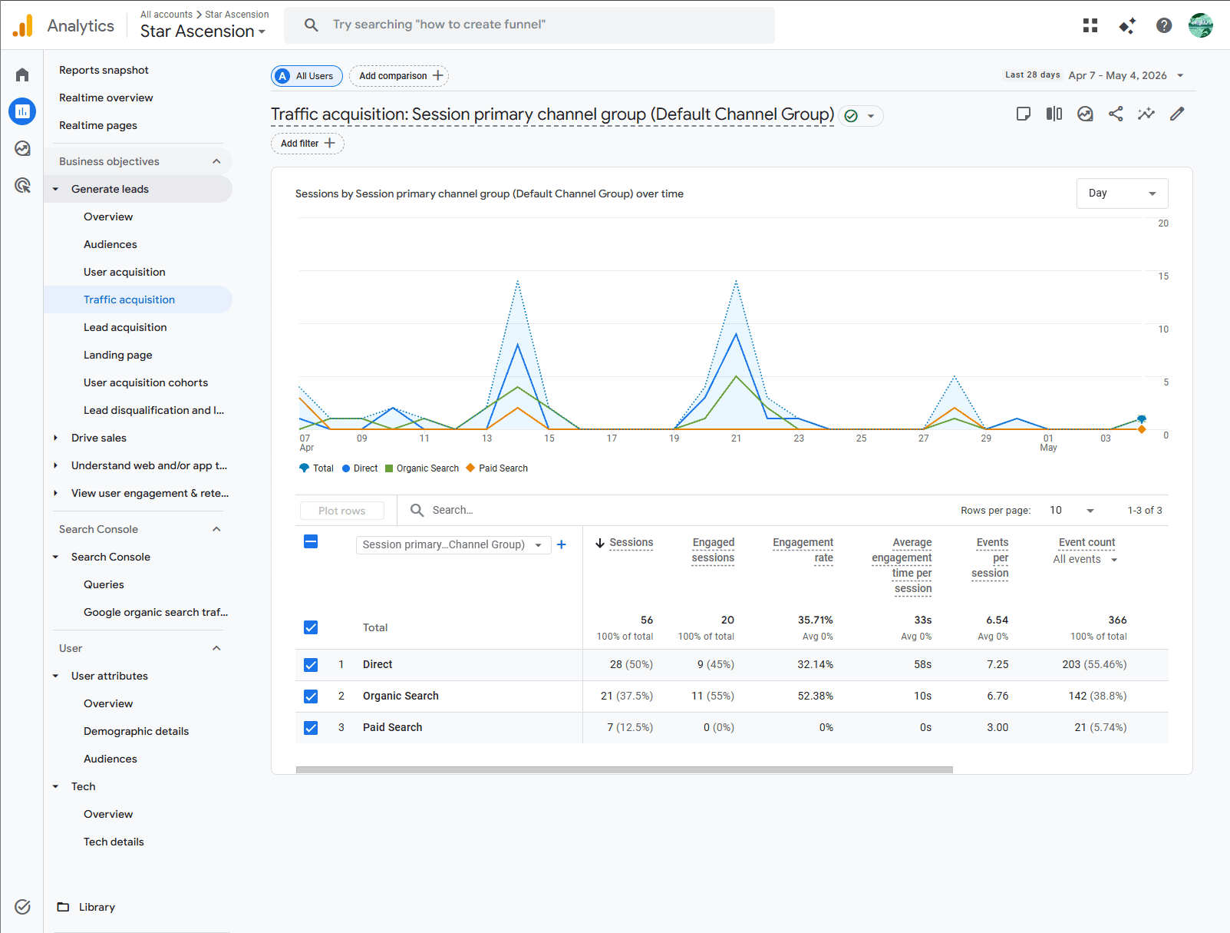Image resolution: width=1230 pixels, height=933 pixels.
Task: Open Demographic details report
Action: pos(136,731)
